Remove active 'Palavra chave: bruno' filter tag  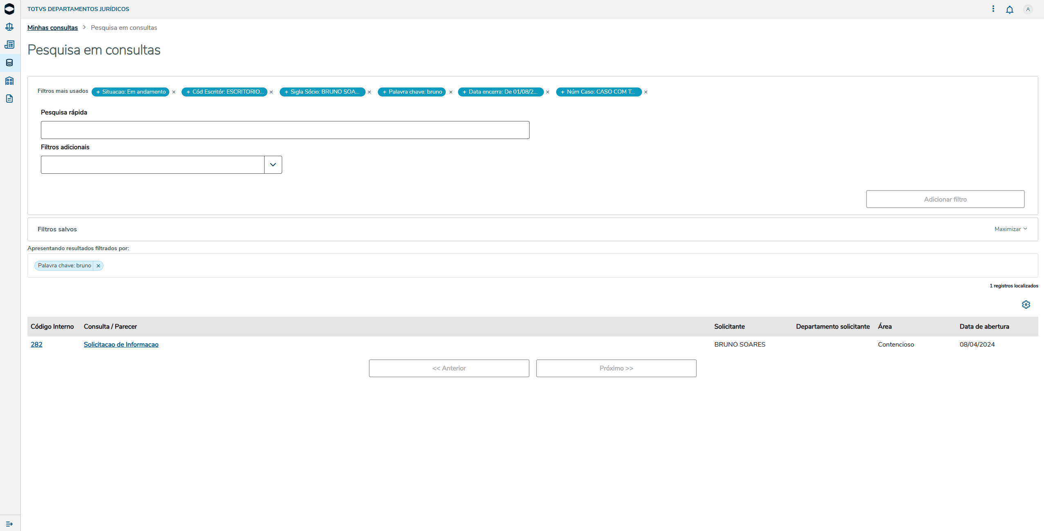(x=98, y=266)
